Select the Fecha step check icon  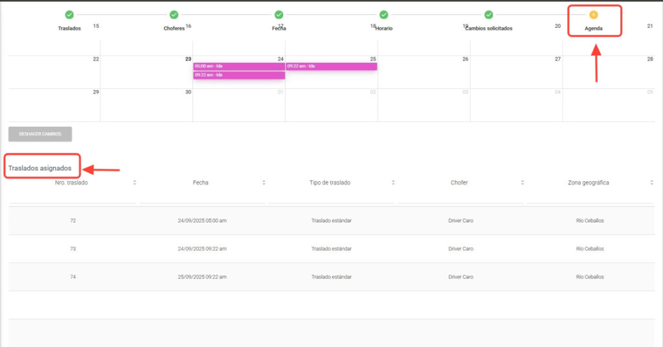[279, 15]
